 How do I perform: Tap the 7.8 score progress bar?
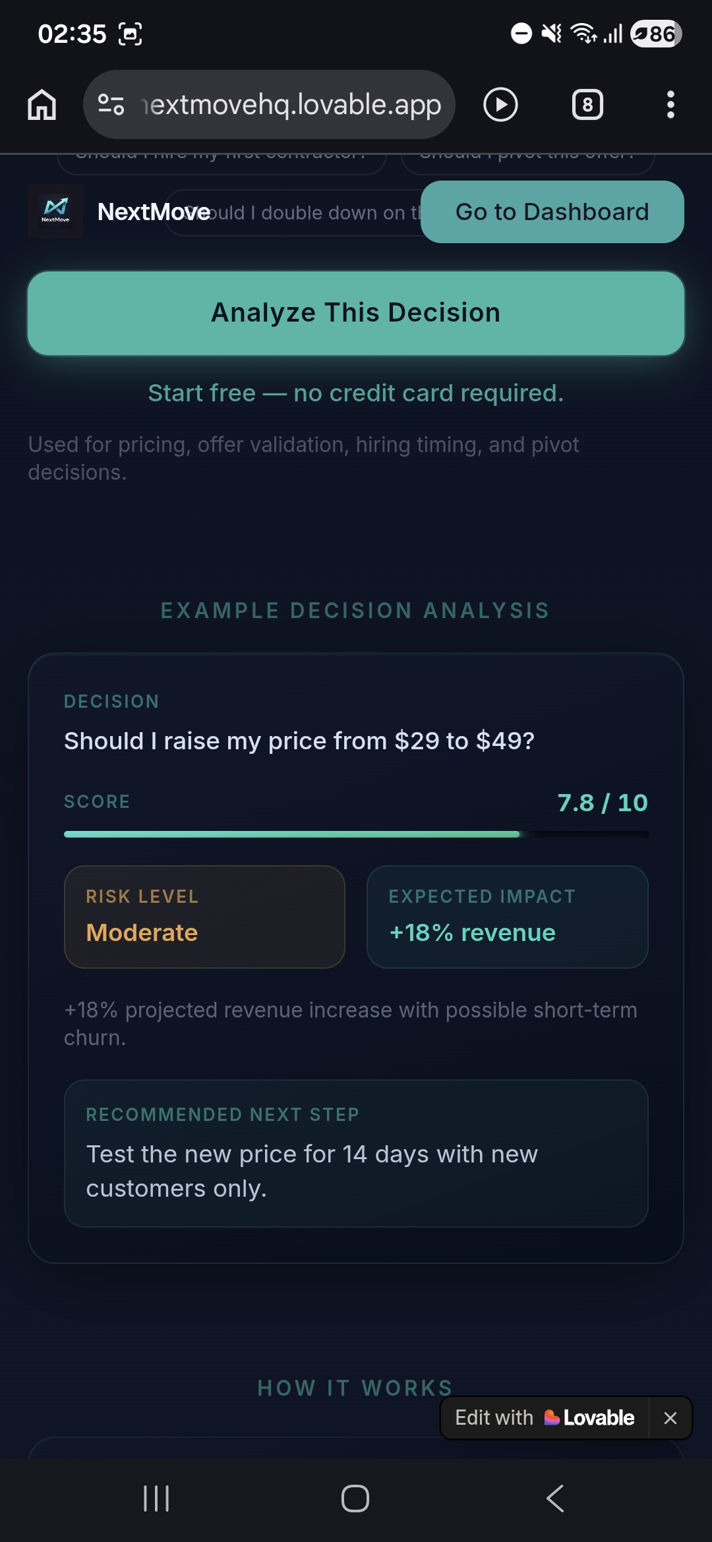point(356,833)
